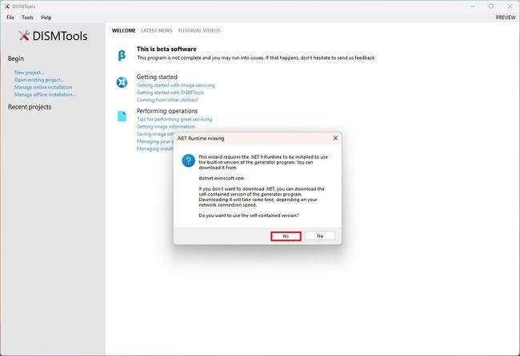Viewport: 520px width, 356px height.
Task: Click Yes in the .NET Runtime dialog
Action: pyautogui.click(x=286, y=236)
